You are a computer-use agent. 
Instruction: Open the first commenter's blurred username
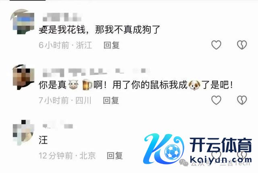click(62, 17)
